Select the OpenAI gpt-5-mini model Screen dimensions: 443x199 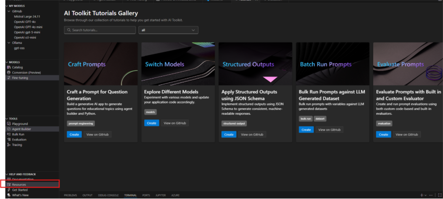(x=27, y=32)
